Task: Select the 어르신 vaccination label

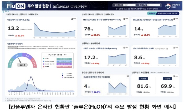Action: coord(143,78)
